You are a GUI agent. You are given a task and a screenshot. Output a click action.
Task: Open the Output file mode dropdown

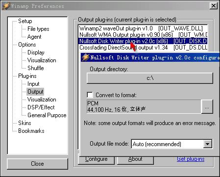208,144
